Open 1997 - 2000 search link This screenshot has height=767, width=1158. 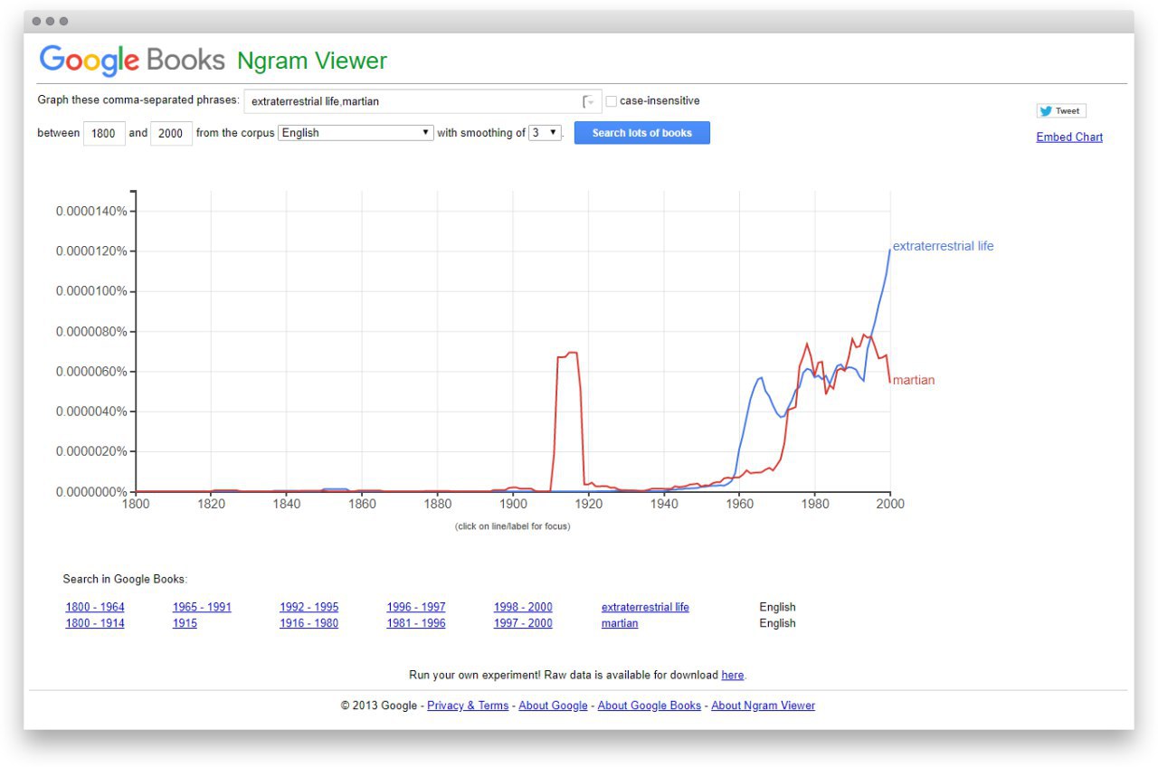pyautogui.click(x=523, y=623)
